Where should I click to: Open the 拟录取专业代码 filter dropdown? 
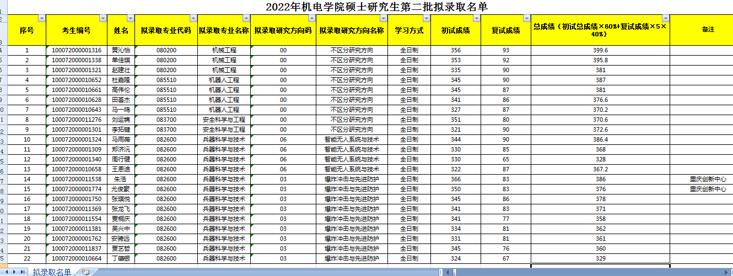tap(193, 18)
